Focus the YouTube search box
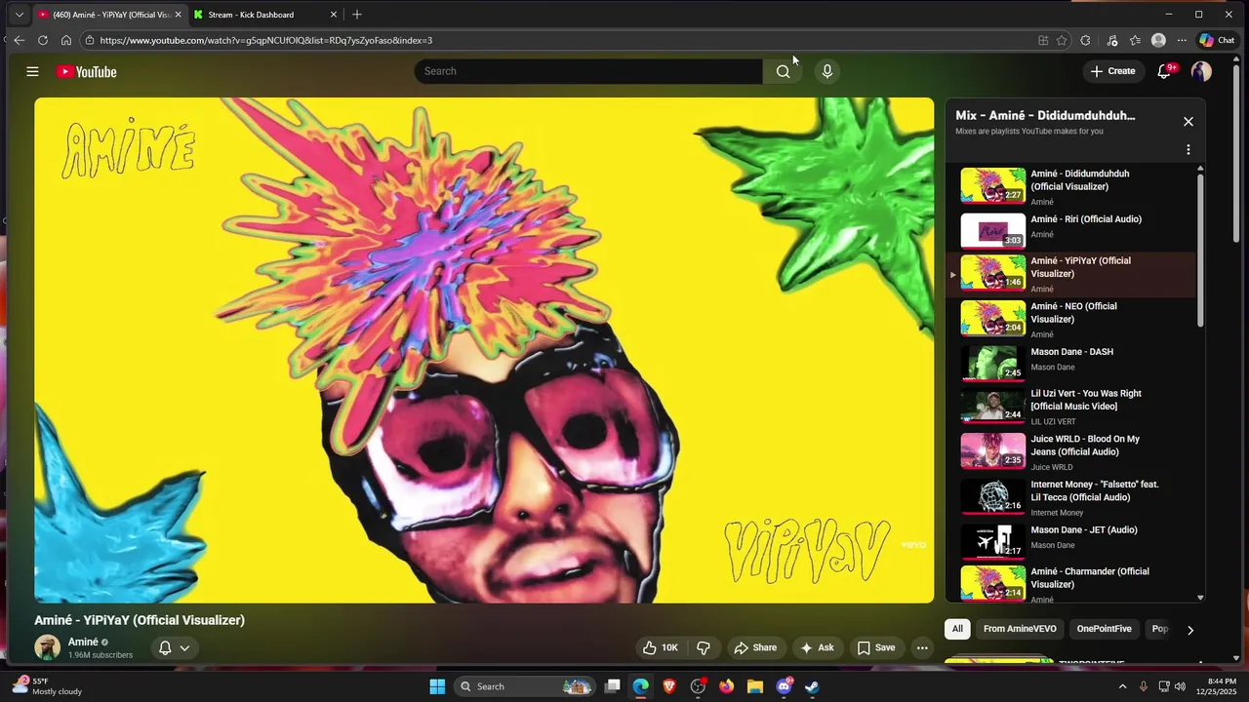1249x702 pixels. (x=588, y=71)
